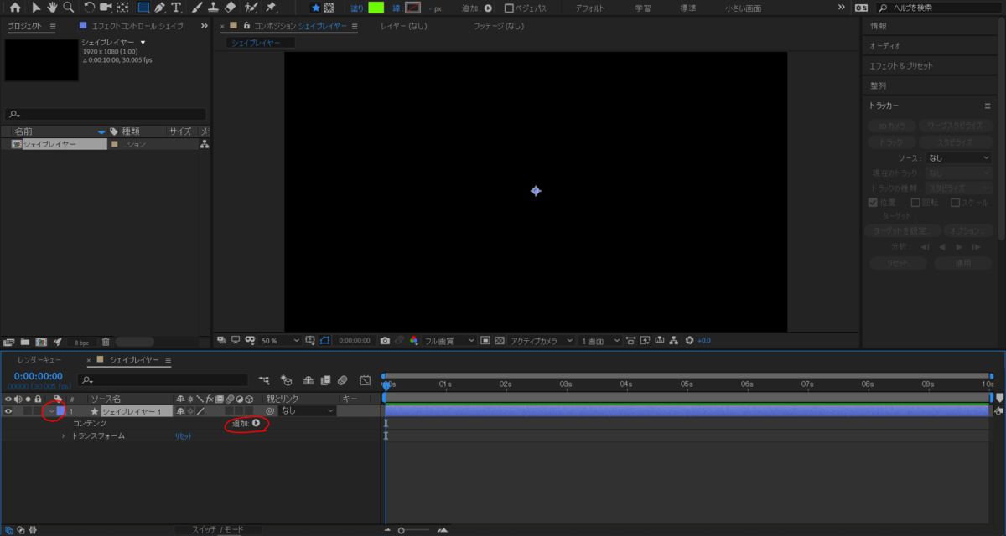Enable the スケール tracker checkbox
The height and width of the screenshot is (536, 1006).
coord(956,203)
